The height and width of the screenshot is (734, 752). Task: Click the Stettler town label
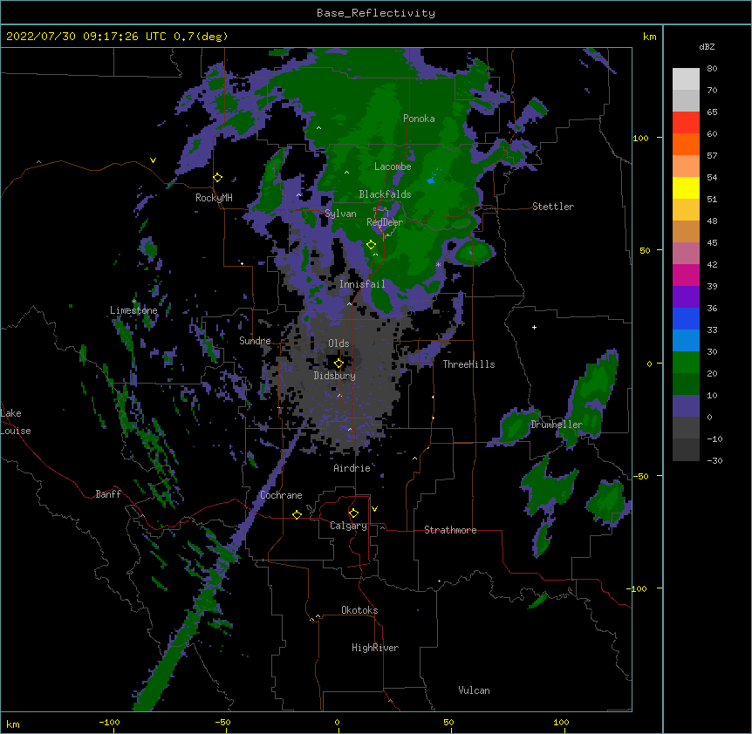(x=553, y=207)
